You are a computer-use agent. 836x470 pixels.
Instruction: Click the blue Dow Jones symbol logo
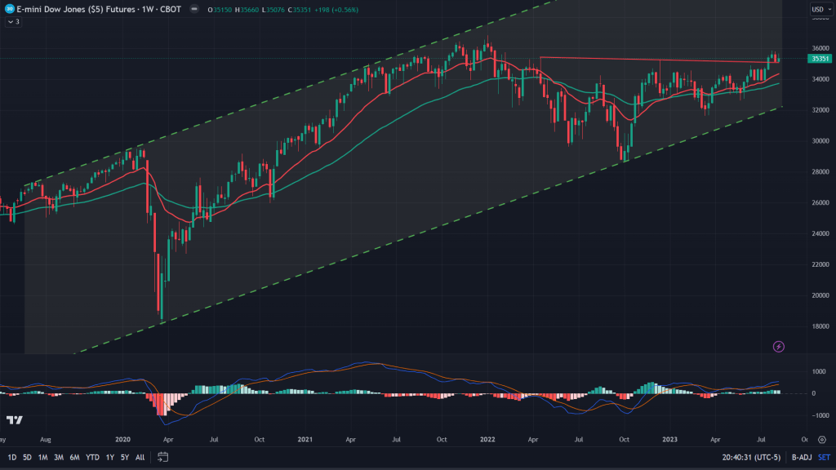tap(7, 10)
